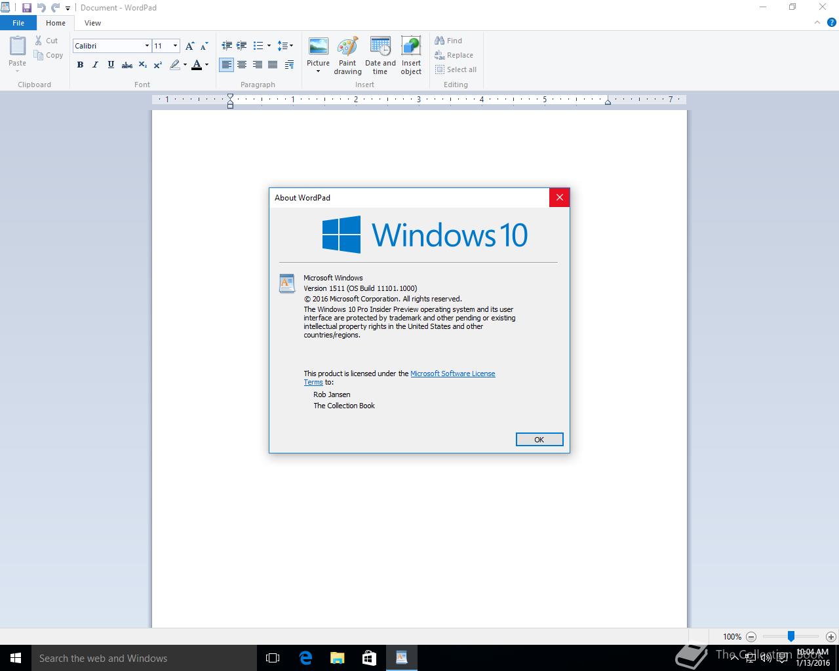Image resolution: width=839 pixels, height=671 pixels.
Task: Switch to the Home ribbon tab
Action: pyautogui.click(x=56, y=23)
